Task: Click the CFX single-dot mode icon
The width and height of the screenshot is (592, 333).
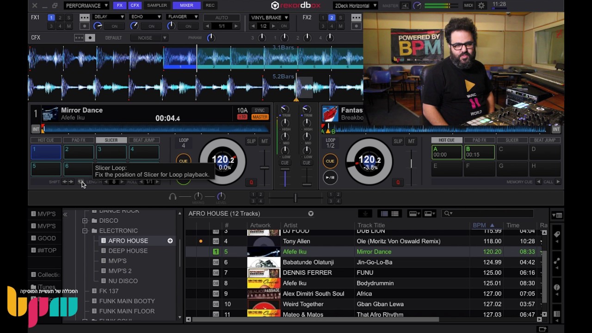Action: tap(90, 38)
